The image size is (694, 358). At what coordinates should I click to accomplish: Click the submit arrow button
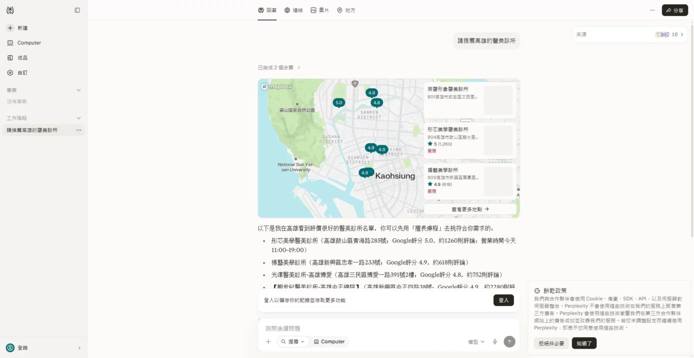click(x=509, y=342)
